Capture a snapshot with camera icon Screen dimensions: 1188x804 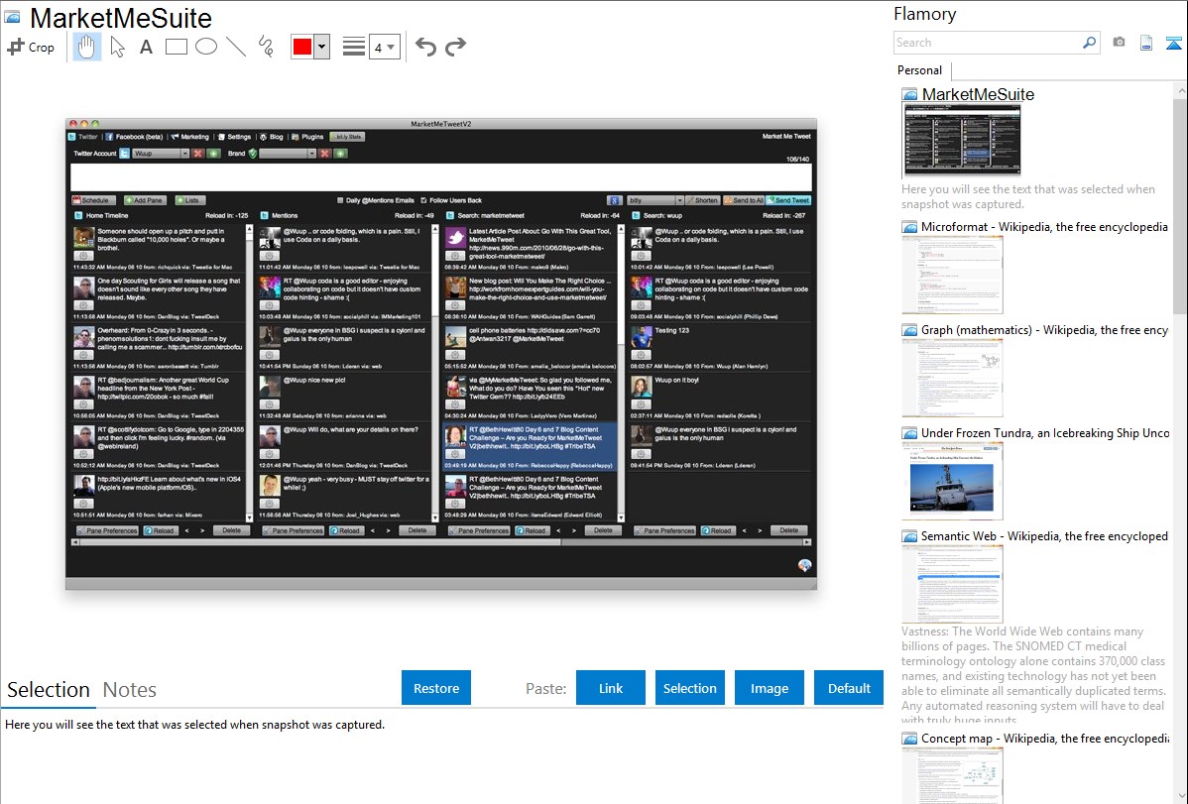[x=1119, y=43]
